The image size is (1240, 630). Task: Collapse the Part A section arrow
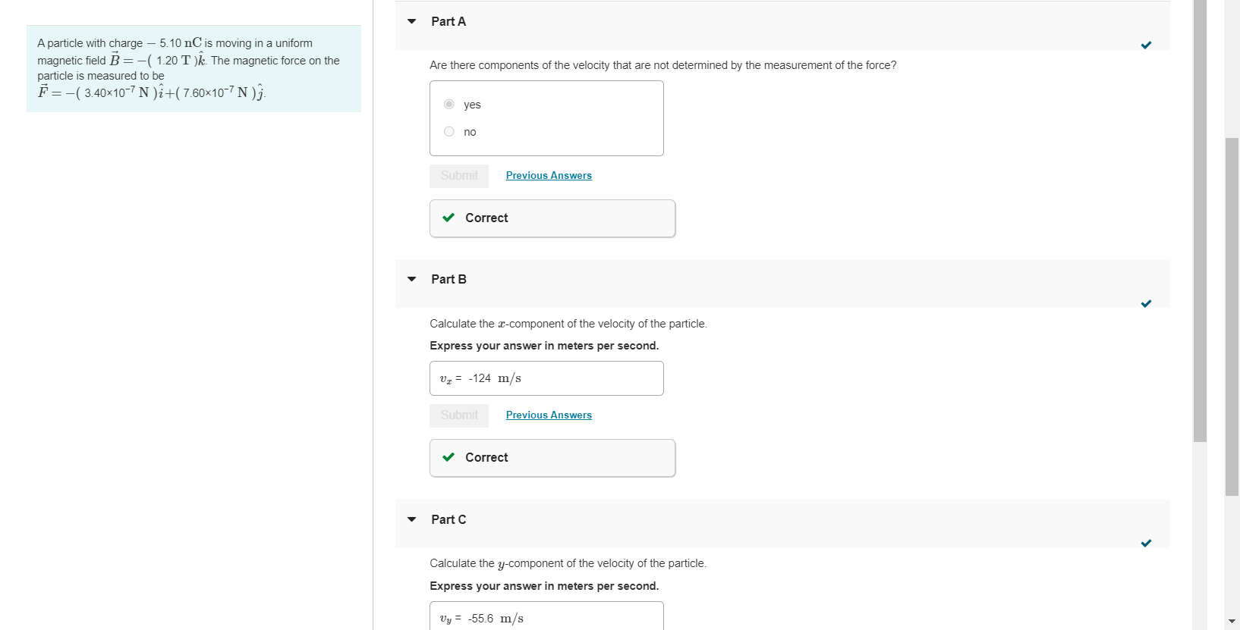[x=412, y=21]
